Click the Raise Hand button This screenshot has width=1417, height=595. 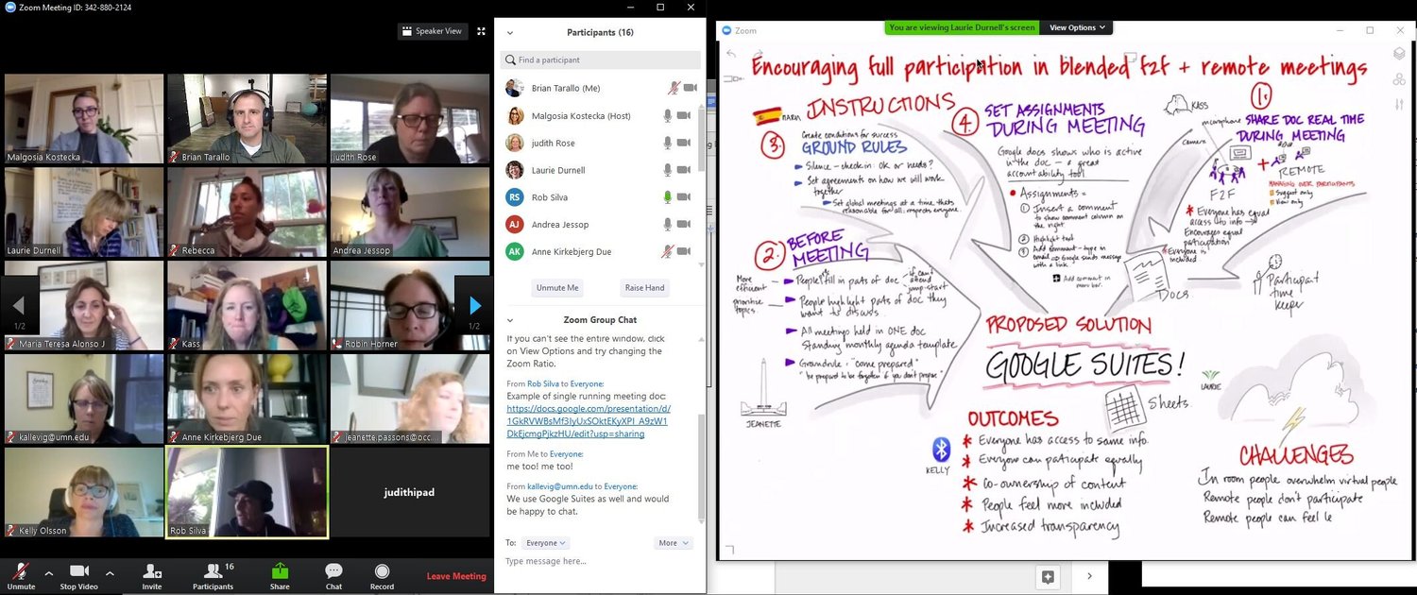pyautogui.click(x=644, y=287)
